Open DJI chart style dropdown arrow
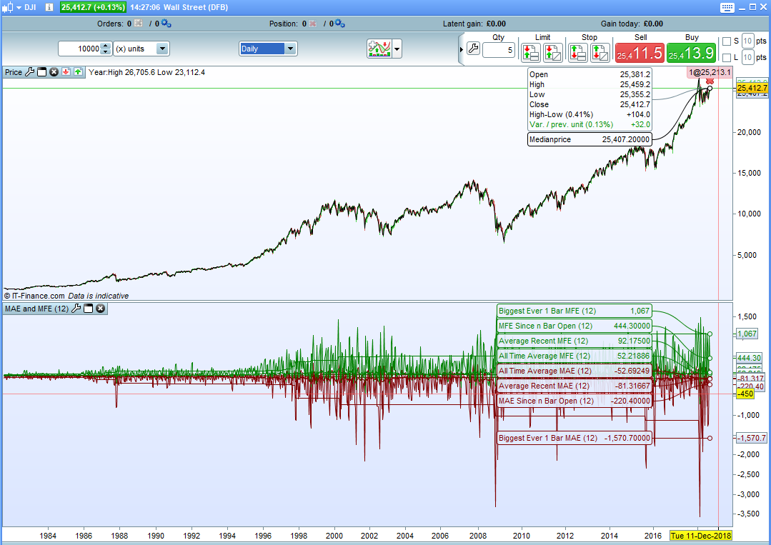Screen dimensions: 771x545 pos(19,7)
